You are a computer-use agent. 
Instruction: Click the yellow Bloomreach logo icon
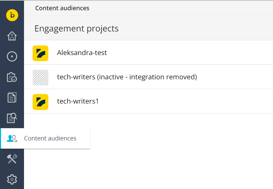pos(12,15)
